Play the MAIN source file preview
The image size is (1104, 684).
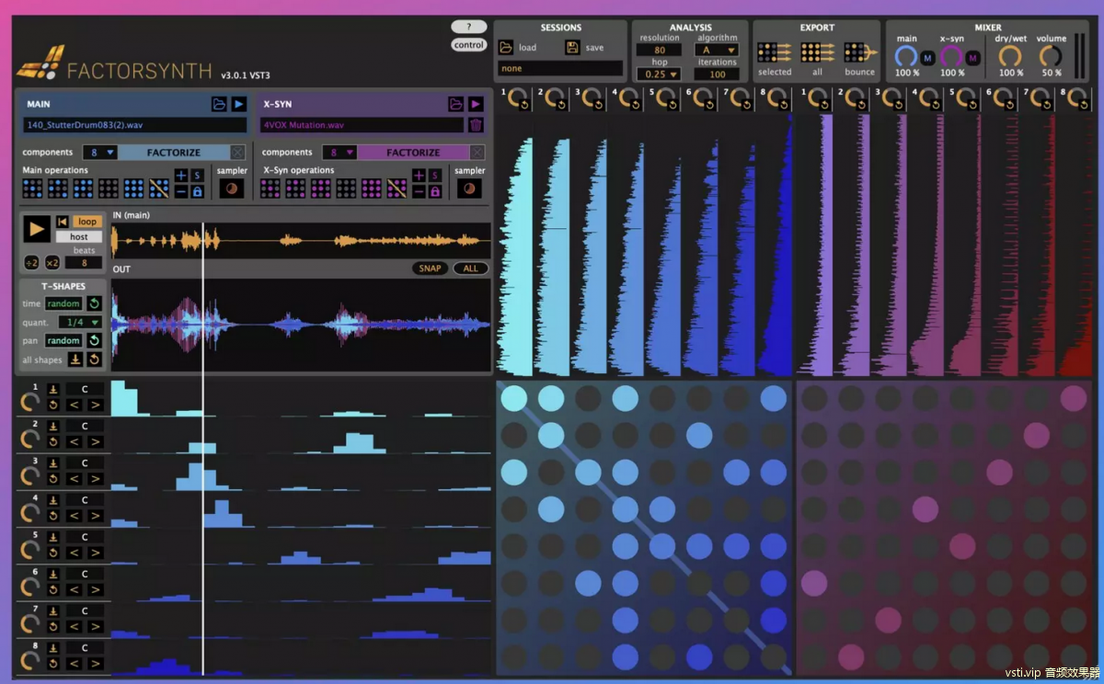click(x=238, y=104)
